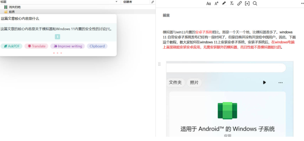Click the Translate button
This screenshot has height=141, width=304.
click(36, 46)
